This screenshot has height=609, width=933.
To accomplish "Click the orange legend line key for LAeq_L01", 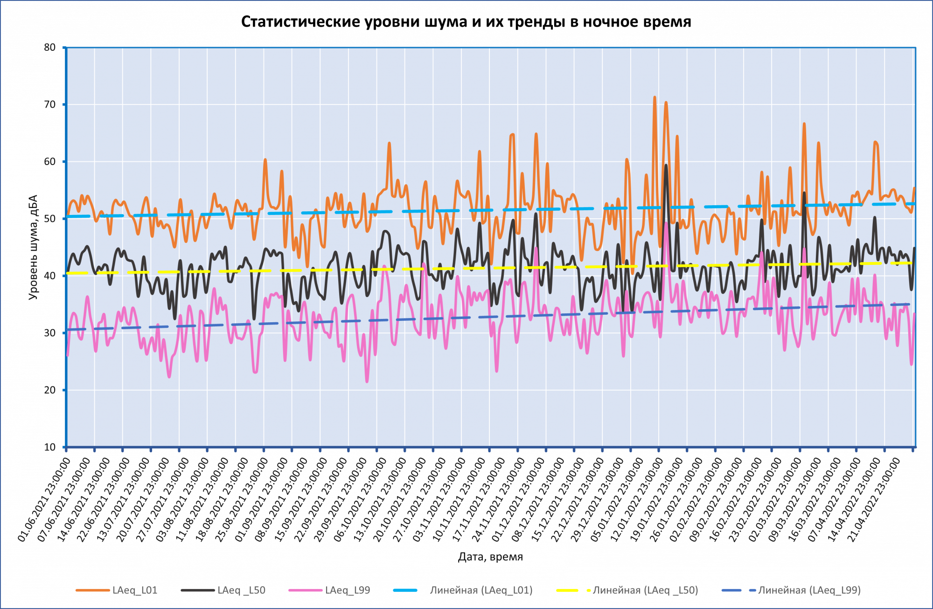I will pyautogui.click(x=92, y=590).
